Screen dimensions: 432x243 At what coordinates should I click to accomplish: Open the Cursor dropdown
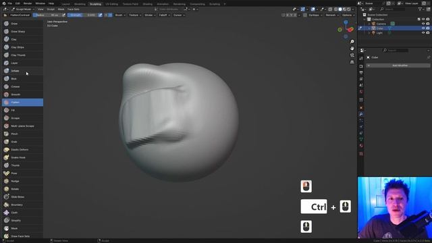[x=179, y=15]
